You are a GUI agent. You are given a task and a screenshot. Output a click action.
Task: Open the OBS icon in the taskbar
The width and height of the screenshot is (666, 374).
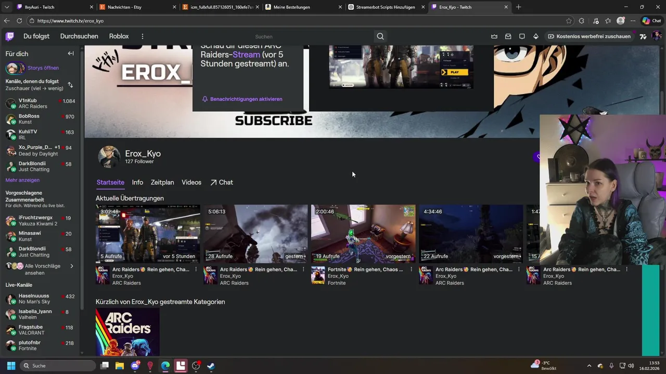click(196, 366)
